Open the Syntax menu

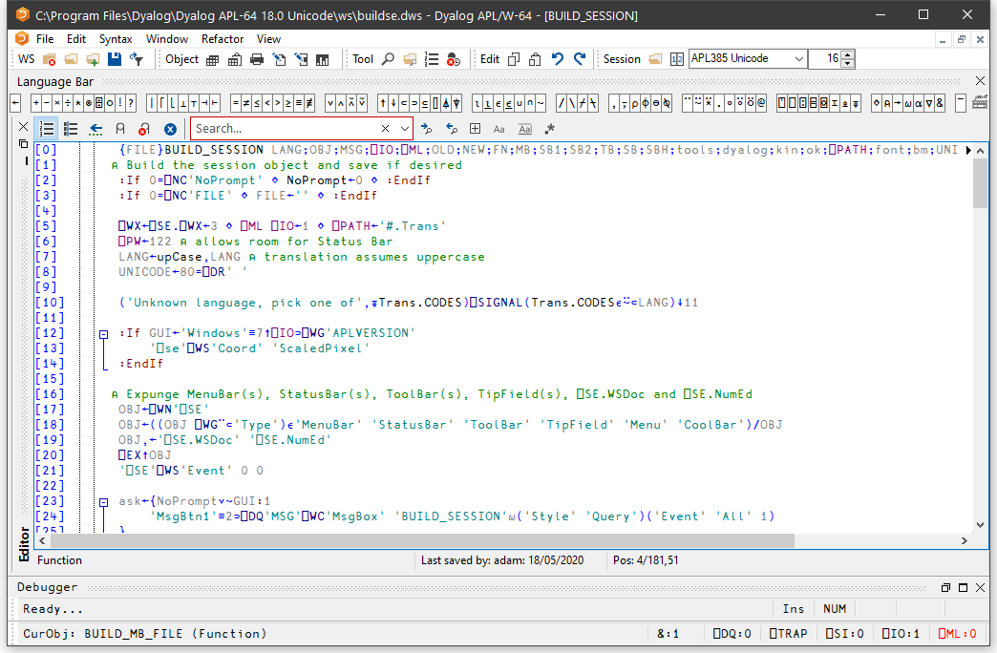116,39
